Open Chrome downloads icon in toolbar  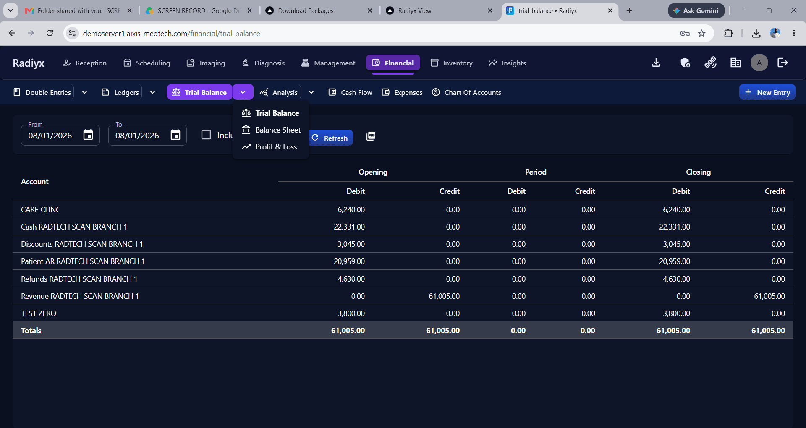756,33
